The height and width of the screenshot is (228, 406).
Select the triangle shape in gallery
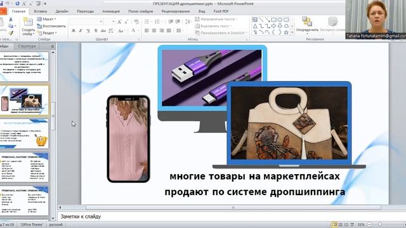255,26
